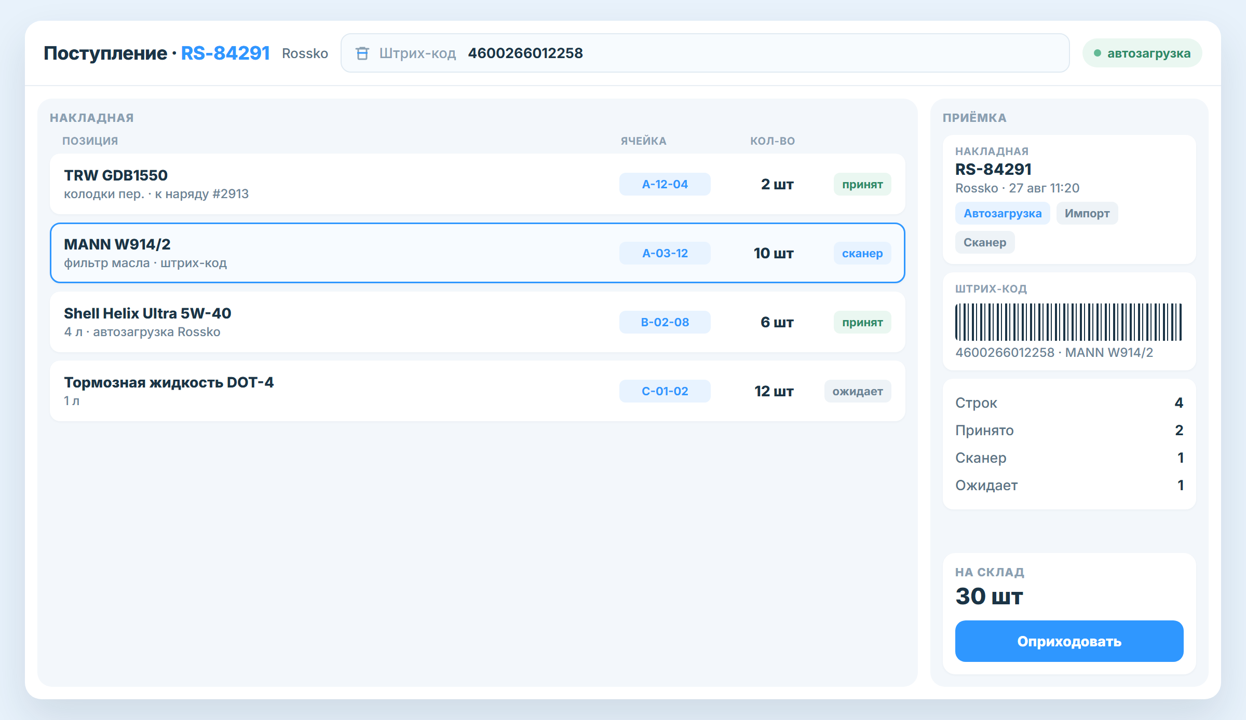
Task: Select the MANN W914/2 row
Action: tap(477, 253)
